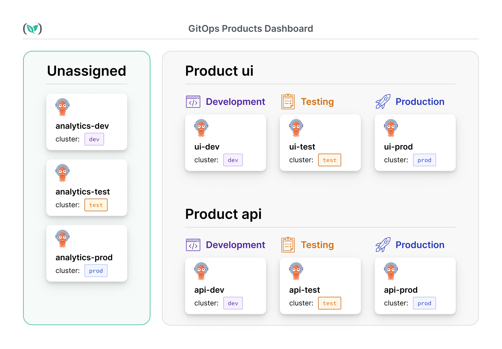Click the Development code icon under Product ui
Viewport: 502px width, 349px height.
(193, 102)
